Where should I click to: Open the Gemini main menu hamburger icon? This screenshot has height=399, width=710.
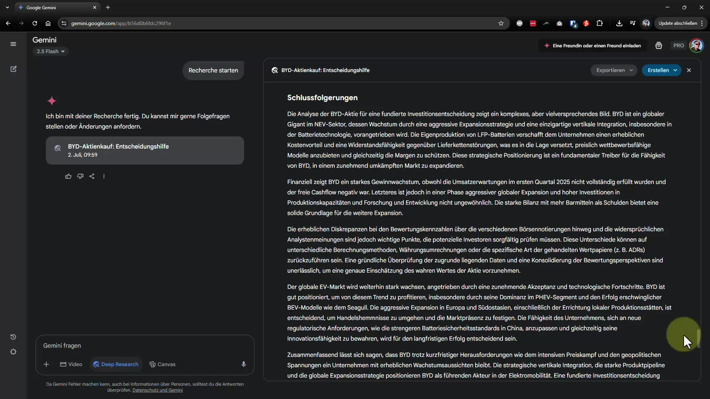click(13, 44)
